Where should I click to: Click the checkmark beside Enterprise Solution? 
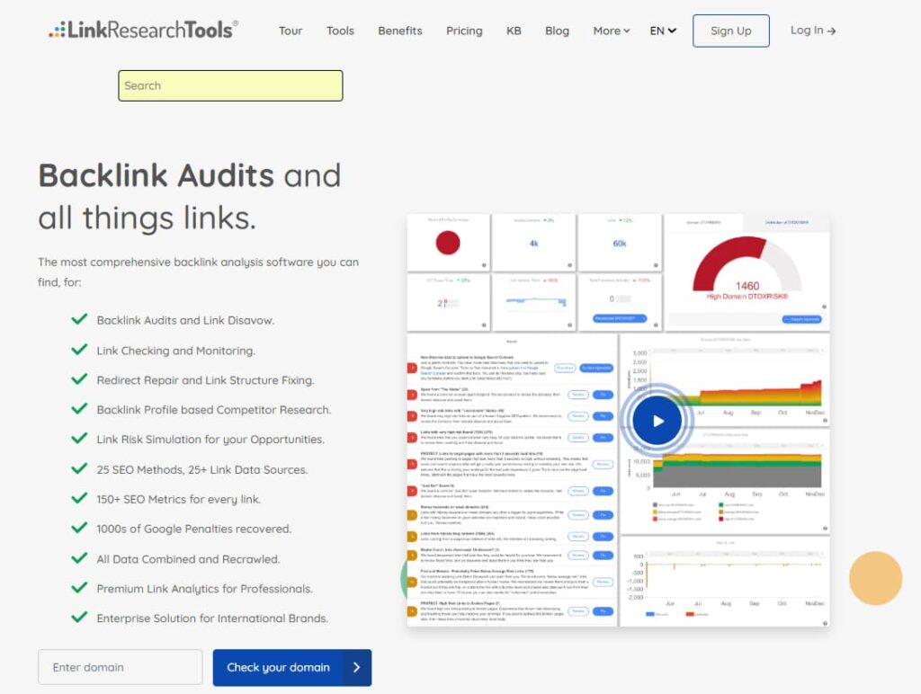pos(79,618)
